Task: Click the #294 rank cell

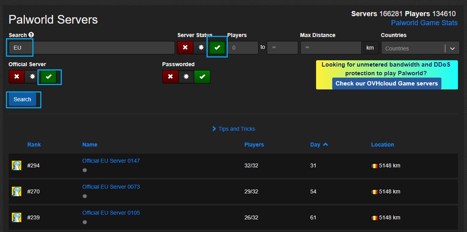Action: (33, 165)
